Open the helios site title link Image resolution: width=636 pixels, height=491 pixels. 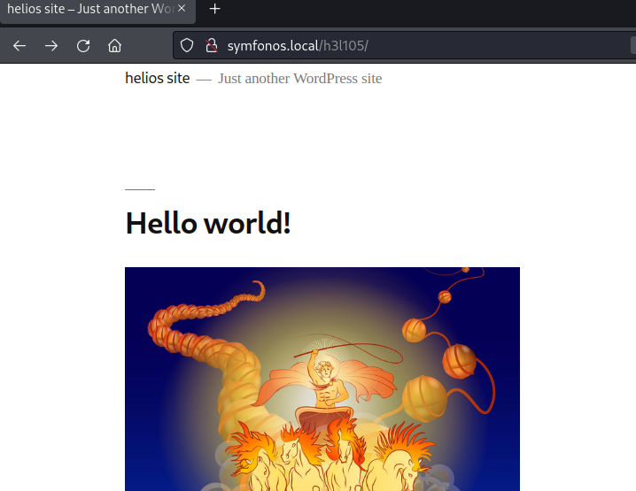click(157, 78)
